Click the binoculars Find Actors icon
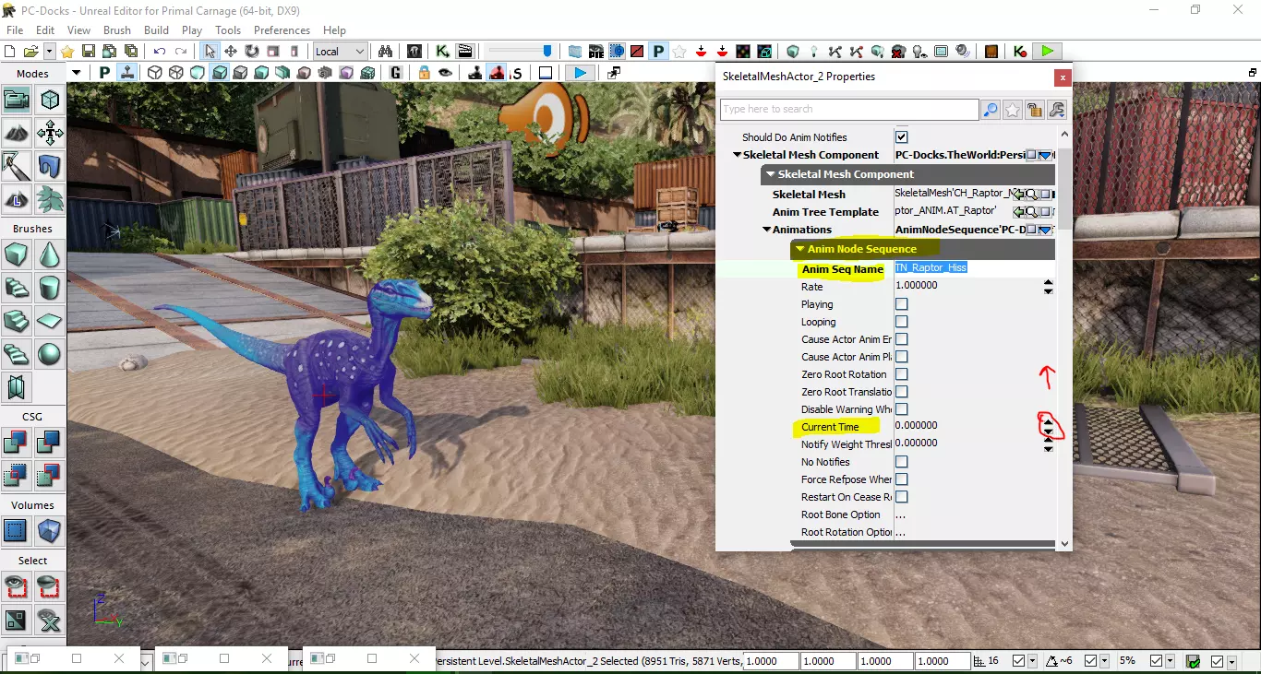 (385, 52)
